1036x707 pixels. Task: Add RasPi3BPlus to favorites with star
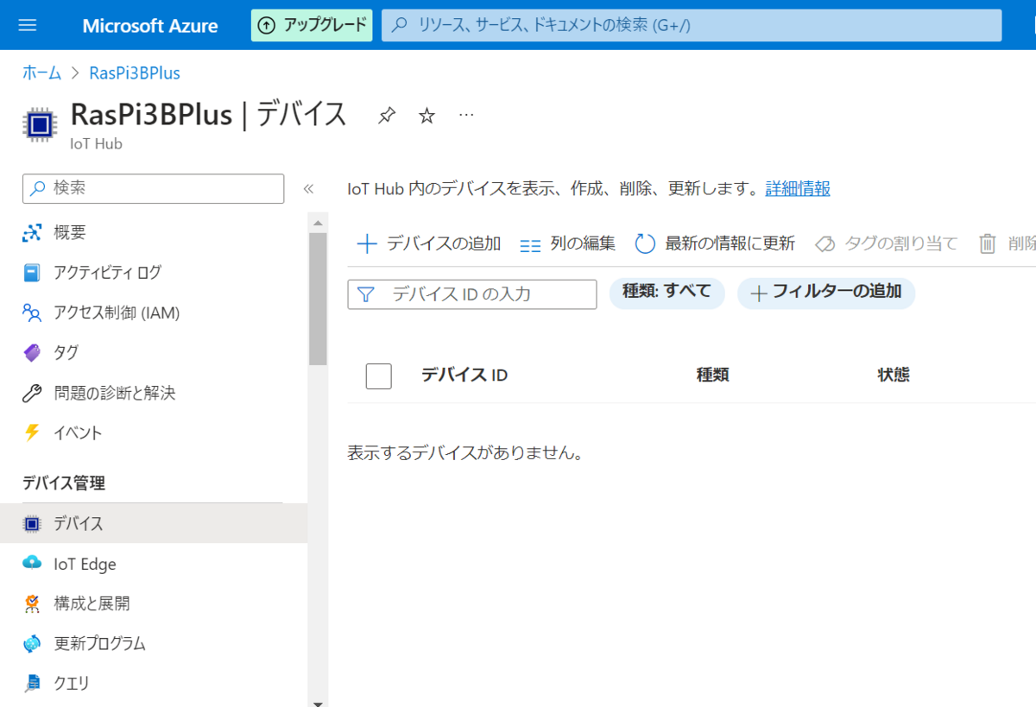point(426,116)
